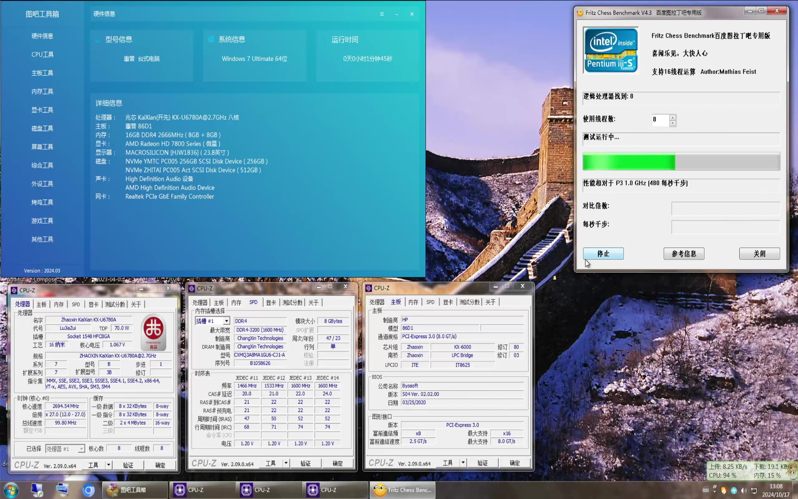The height and width of the screenshot is (499, 798).
Task: Stop the benchmark with 停止 button
Action: [x=603, y=253]
